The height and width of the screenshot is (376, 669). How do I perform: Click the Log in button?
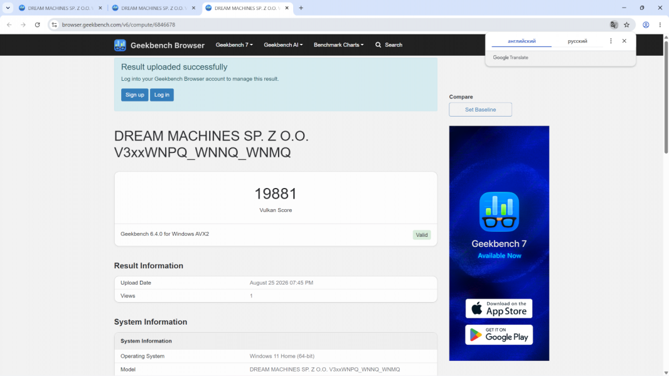[x=162, y=95]
